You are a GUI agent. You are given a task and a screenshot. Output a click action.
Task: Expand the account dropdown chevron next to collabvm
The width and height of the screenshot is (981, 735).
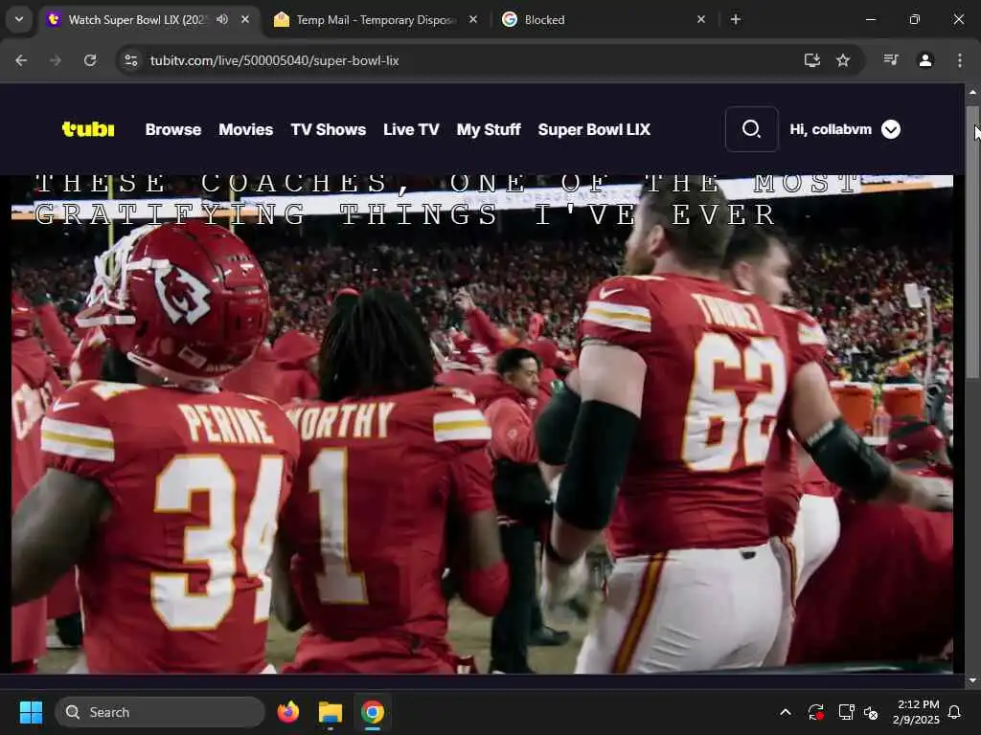pyautogui.click(x=891, y=129)
